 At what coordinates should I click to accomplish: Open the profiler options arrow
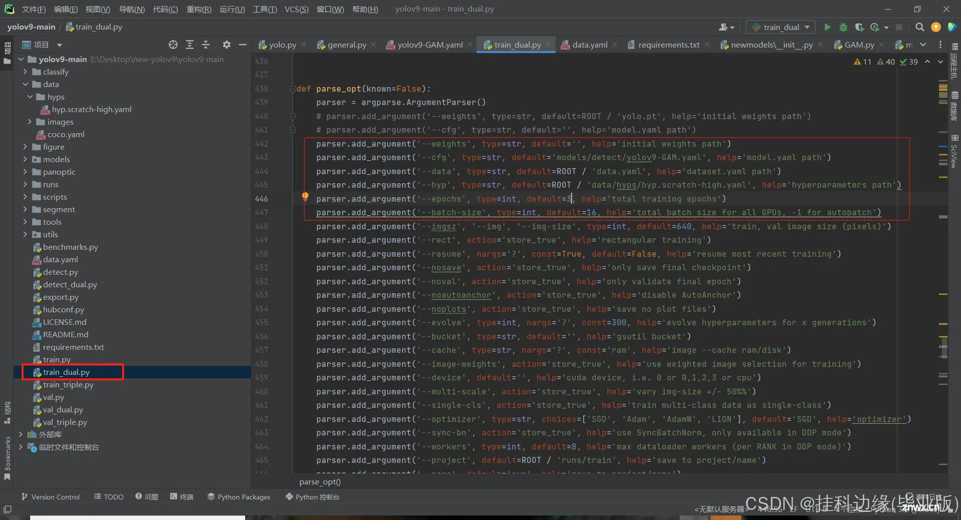point(886,28)
